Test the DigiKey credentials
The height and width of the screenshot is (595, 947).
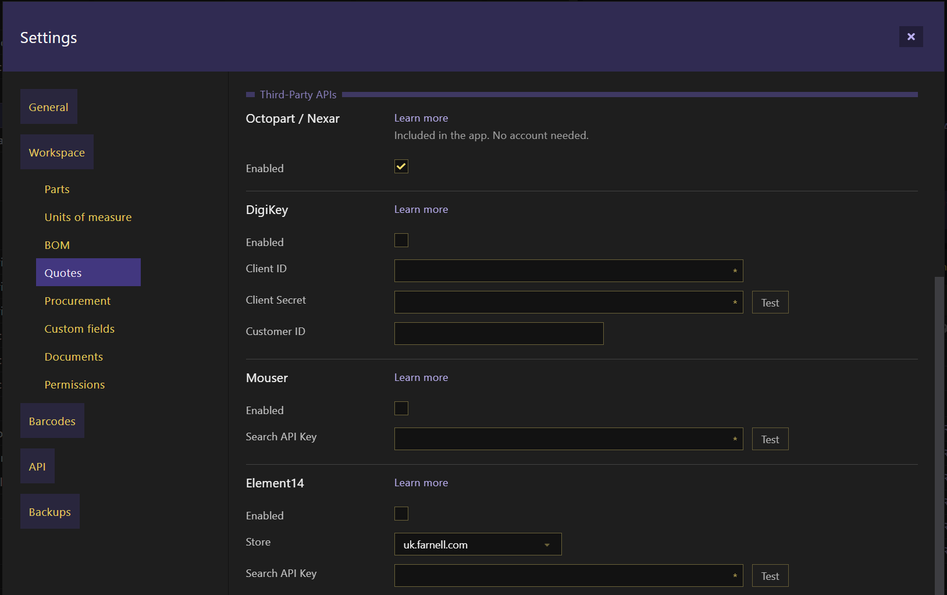[770, 302]
